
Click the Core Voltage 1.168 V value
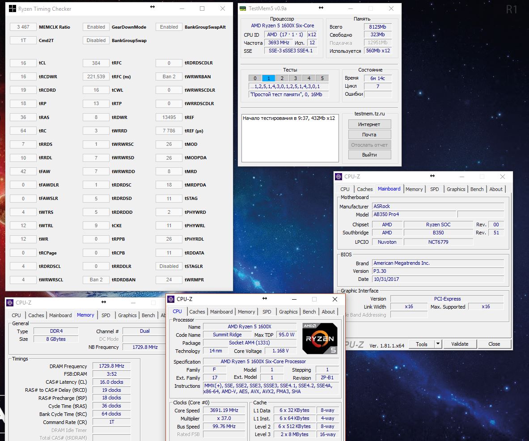281,351
